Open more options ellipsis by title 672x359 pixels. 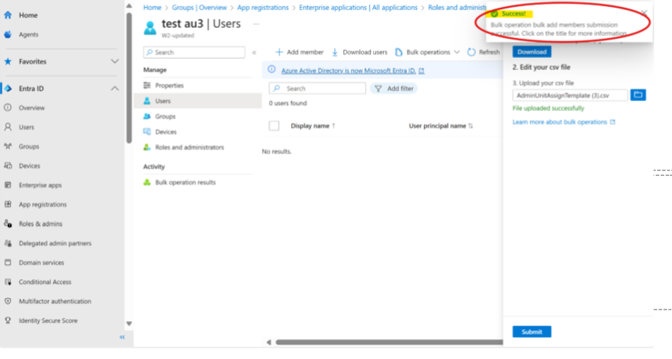(256, 24)
